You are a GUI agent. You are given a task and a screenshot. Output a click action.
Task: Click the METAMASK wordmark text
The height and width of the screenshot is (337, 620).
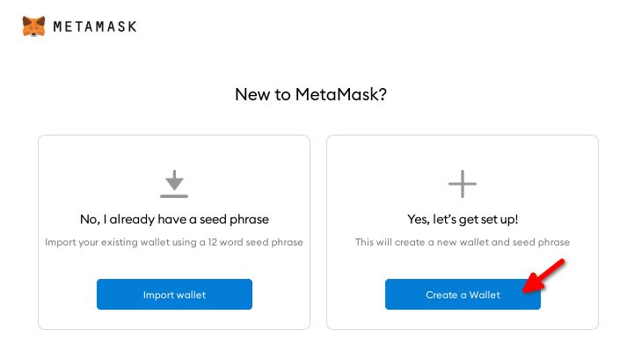pos(95,26)
